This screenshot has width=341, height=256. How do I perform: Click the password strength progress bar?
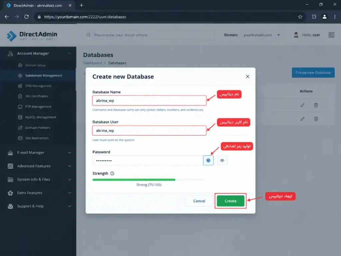[x=149, y=180]
